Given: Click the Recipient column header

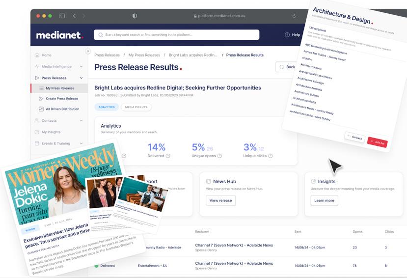Looking at the screenshot, I should (x=202, y=231).
